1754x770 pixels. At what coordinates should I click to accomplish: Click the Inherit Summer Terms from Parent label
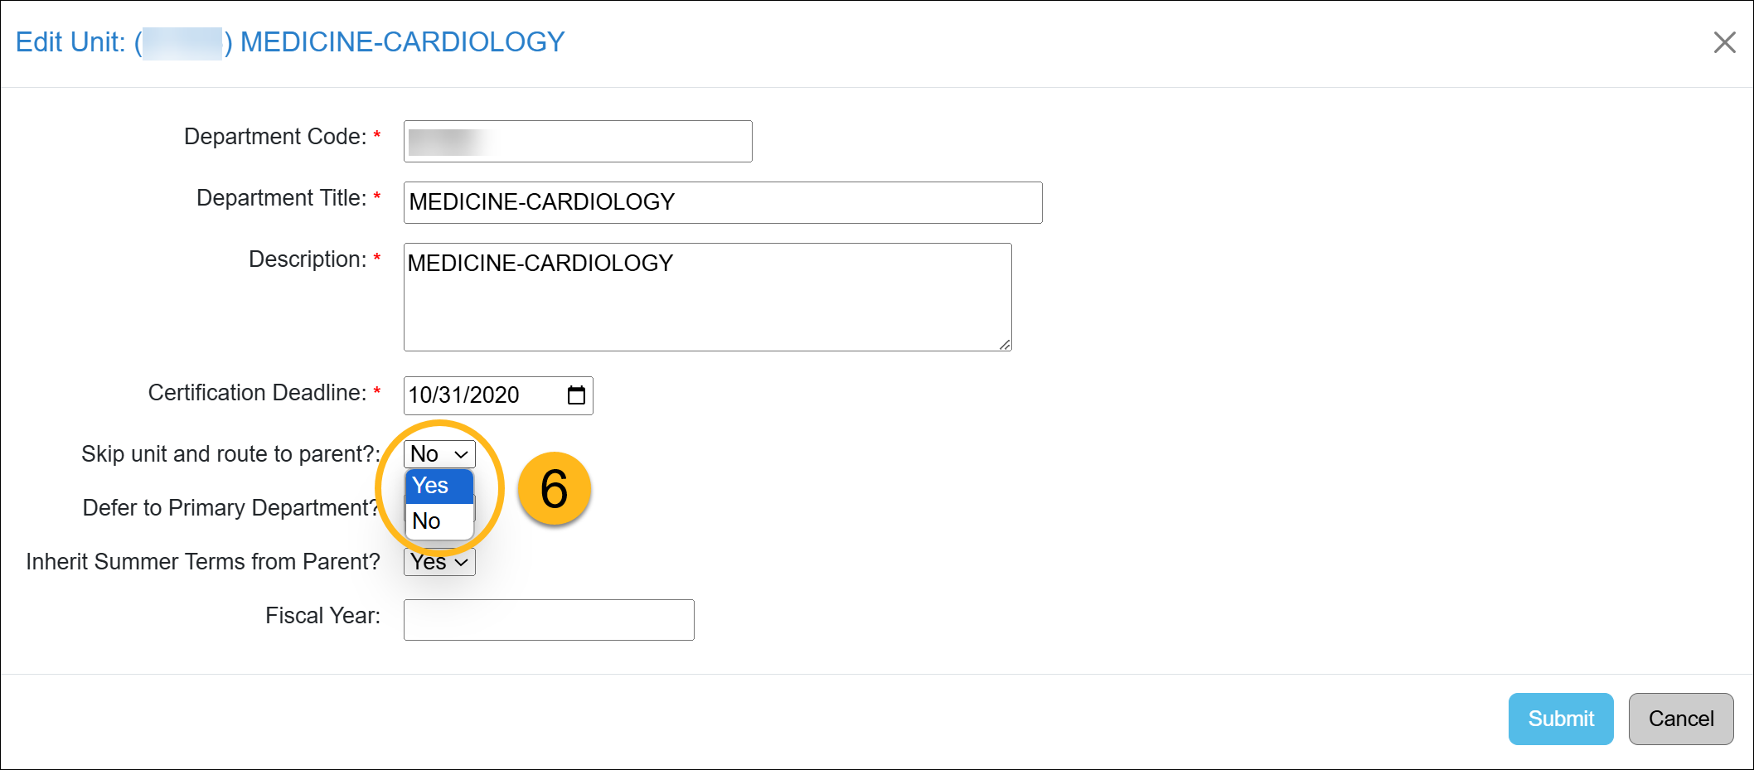[x=202, y=562]
